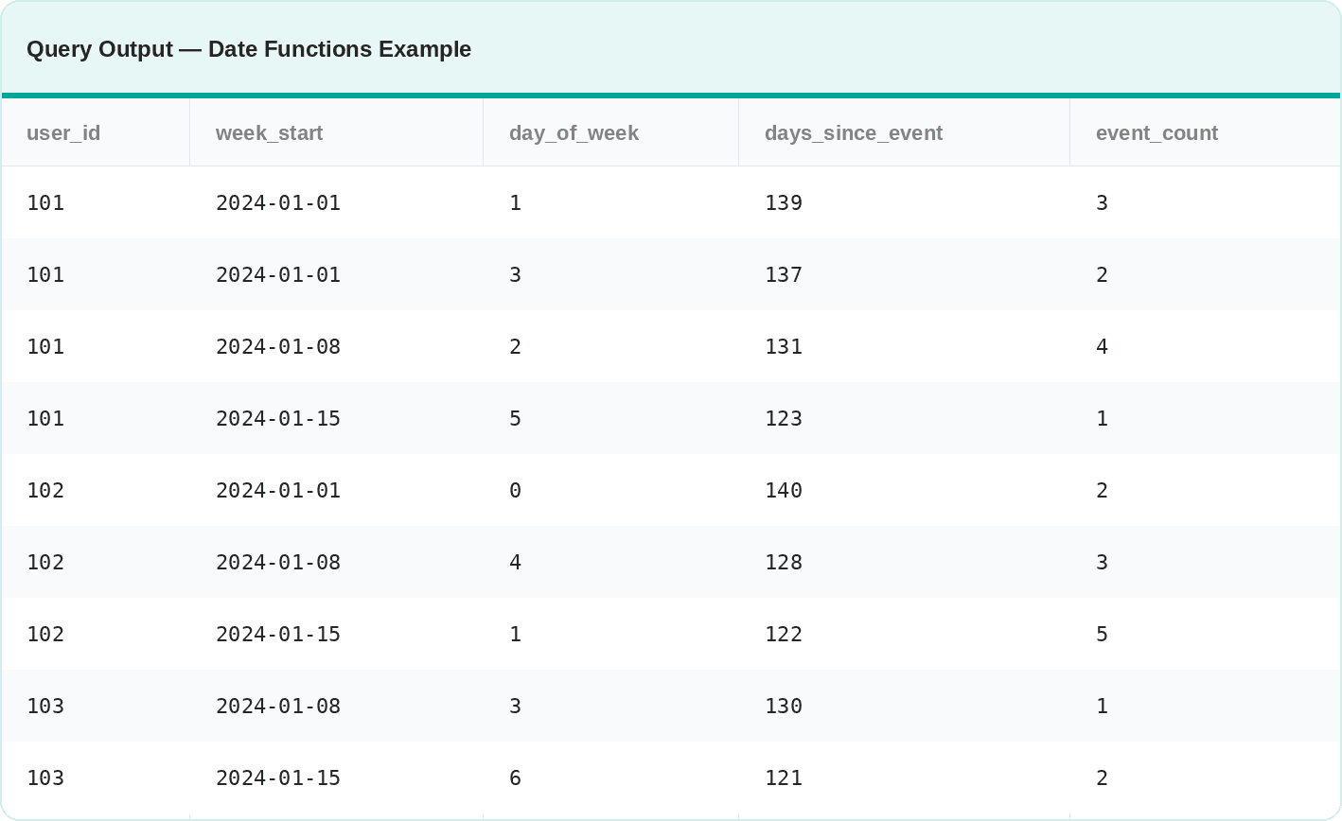Click user_id 101 in the row with 123
Viewport: 1342px width, 821px height.
pos(45,418)
